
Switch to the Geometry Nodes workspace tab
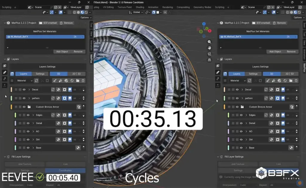point(202,7)
